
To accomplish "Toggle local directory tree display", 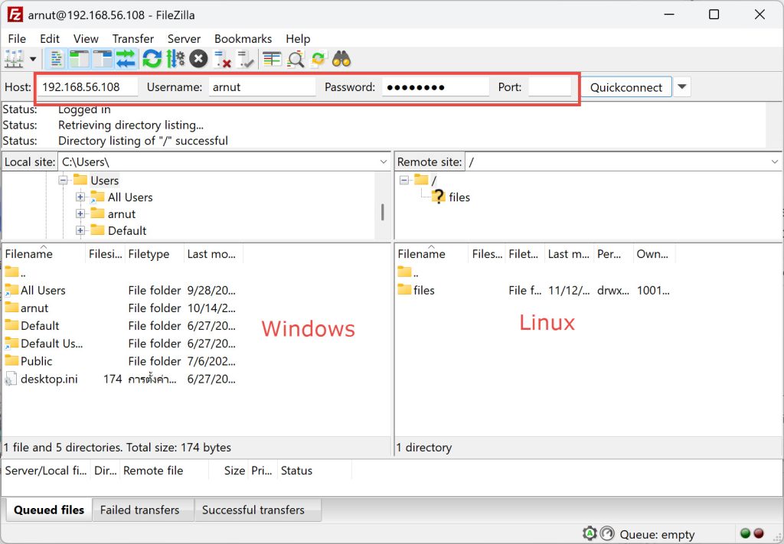I will [79, 59].
